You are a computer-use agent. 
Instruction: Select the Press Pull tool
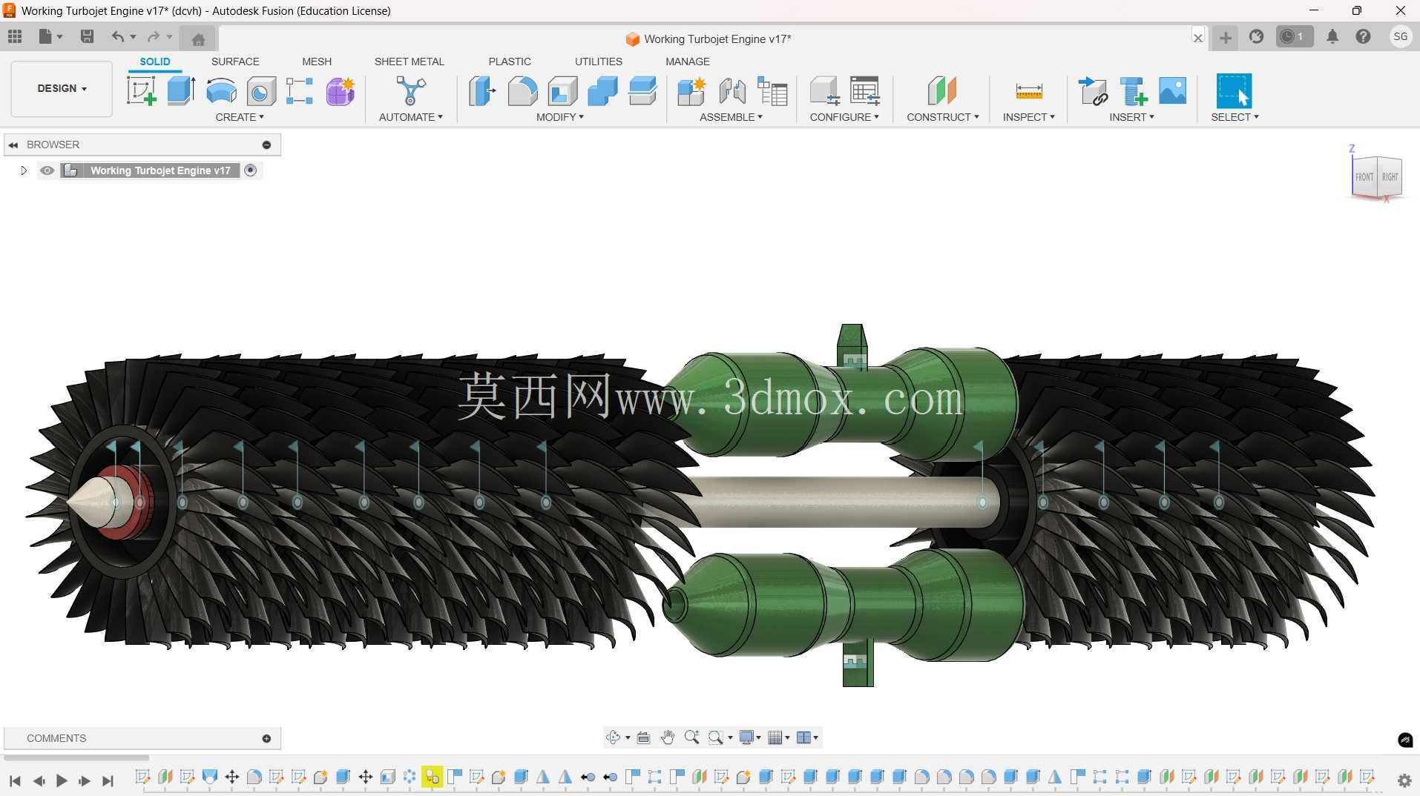click(482, 91)
